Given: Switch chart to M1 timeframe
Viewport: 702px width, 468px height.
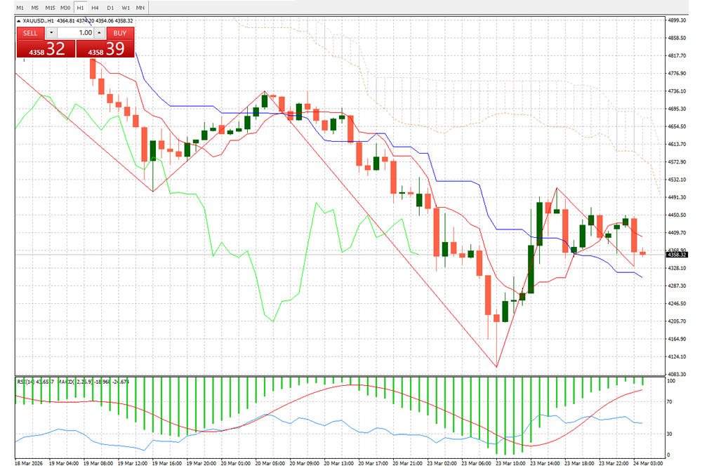Looking at the screenshot, I should (x=20, y=7).
